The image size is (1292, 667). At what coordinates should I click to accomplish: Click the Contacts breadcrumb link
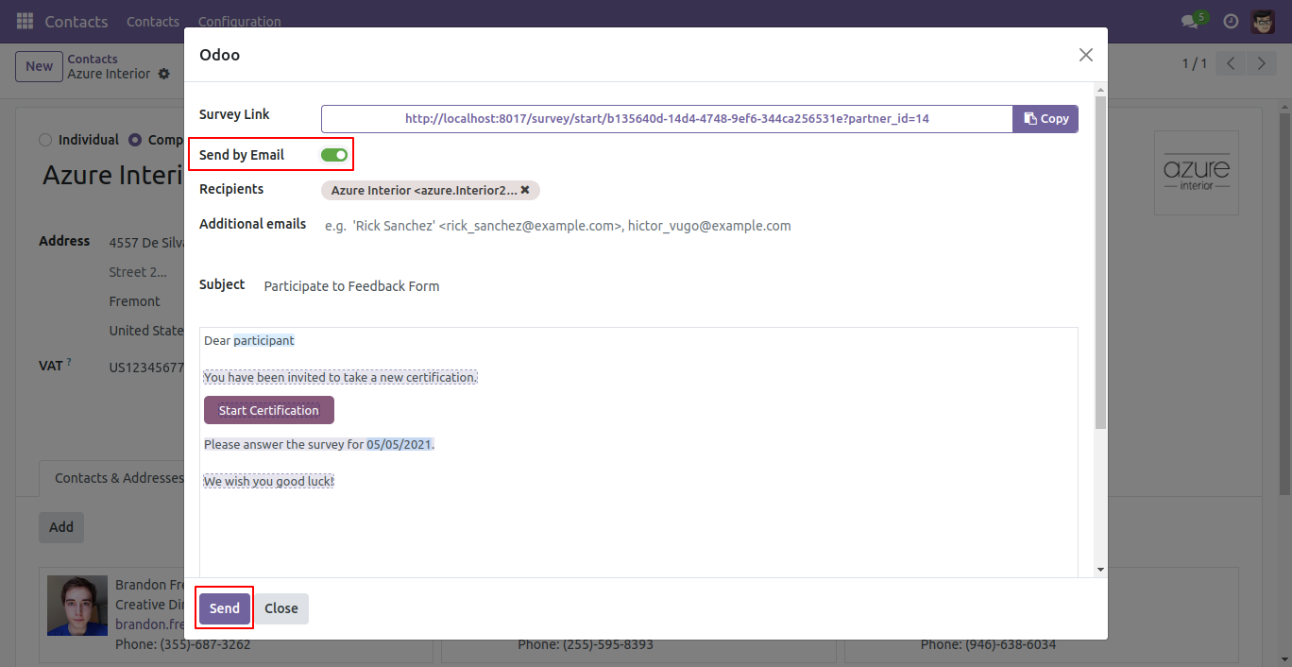tap(93, 59)
